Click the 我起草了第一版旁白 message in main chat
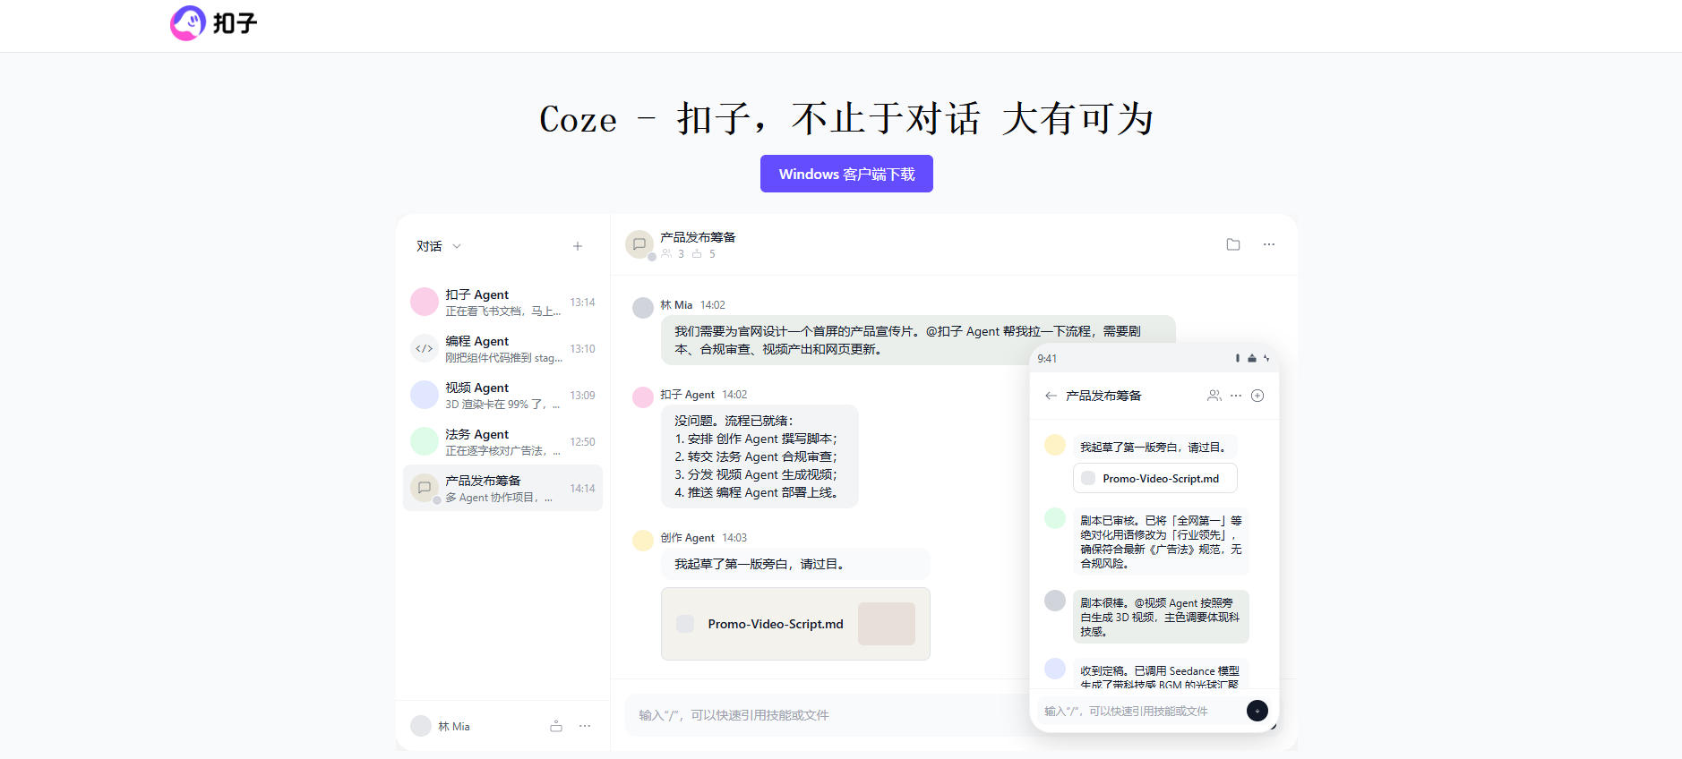Image resolution: width=1682 pixels, height=759 pixels. tap(795, 564)
